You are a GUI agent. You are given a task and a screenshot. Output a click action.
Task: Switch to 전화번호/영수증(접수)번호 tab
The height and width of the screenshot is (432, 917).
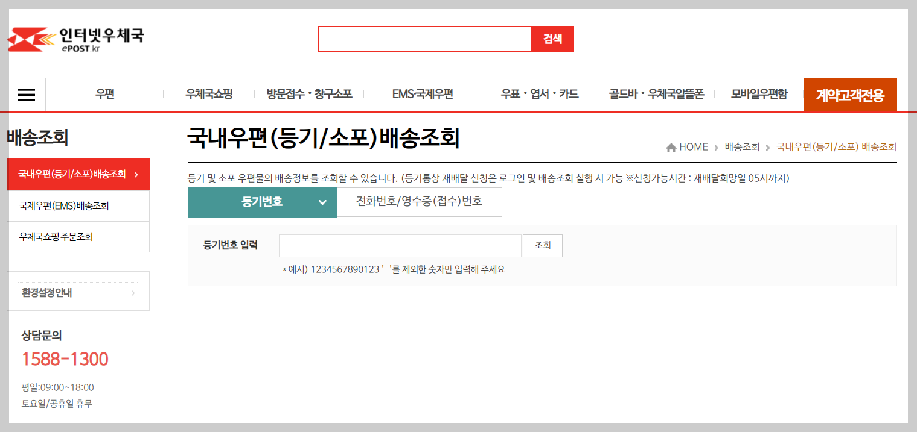[x=419, y=202]
